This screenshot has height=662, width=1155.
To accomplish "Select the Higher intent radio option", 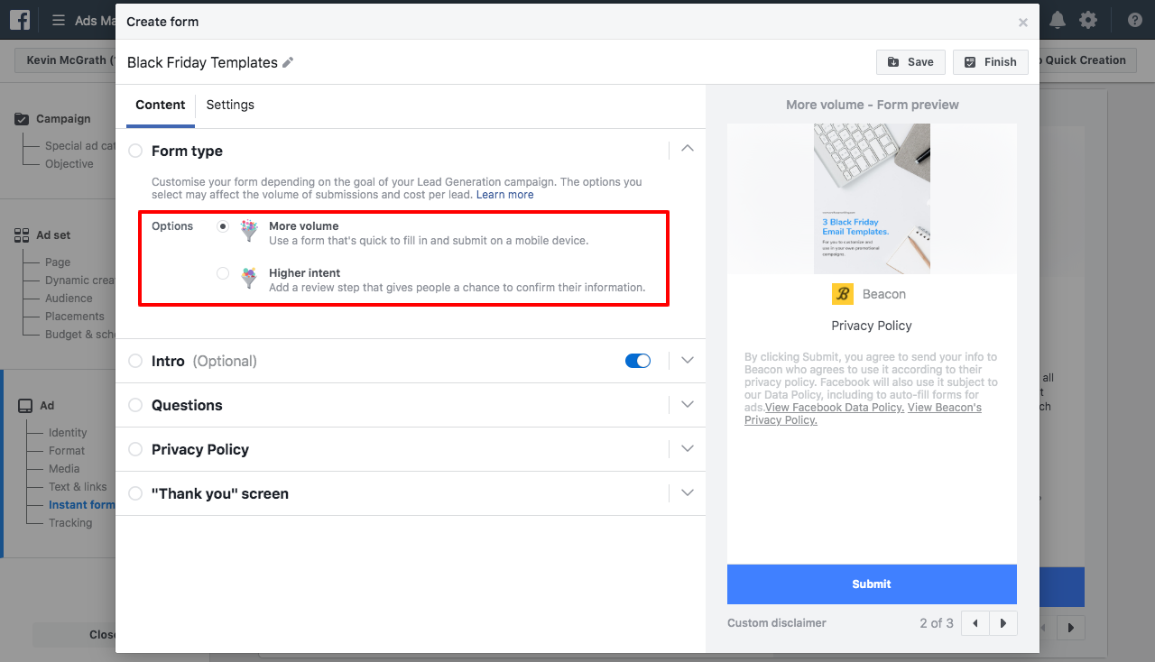I will pos(223,273).
